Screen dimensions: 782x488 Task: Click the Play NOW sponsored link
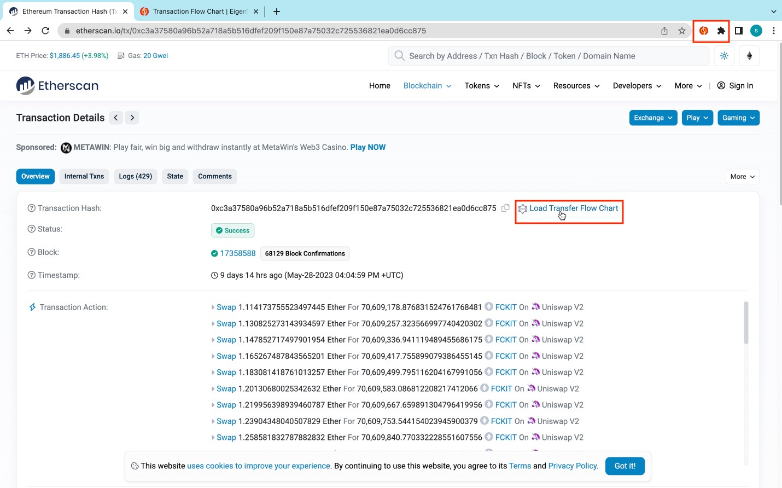pos(368,147)
